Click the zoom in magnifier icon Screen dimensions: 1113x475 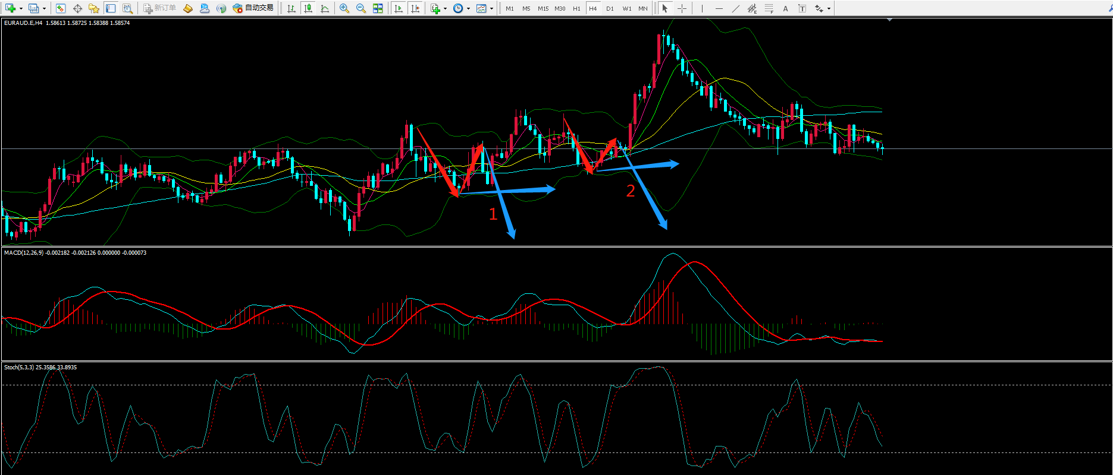(344, 8)
